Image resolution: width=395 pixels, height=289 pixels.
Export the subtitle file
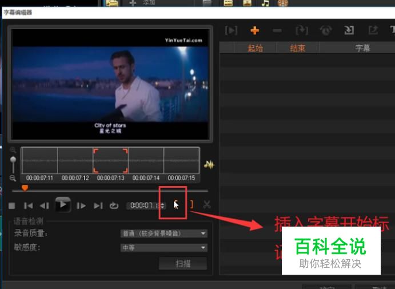[373, 30]
